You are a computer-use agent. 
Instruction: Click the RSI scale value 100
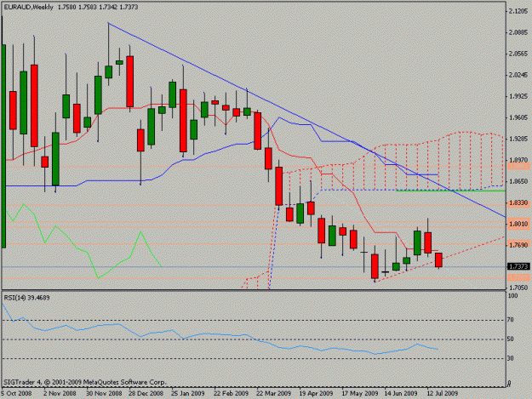[x=512, y=296]
